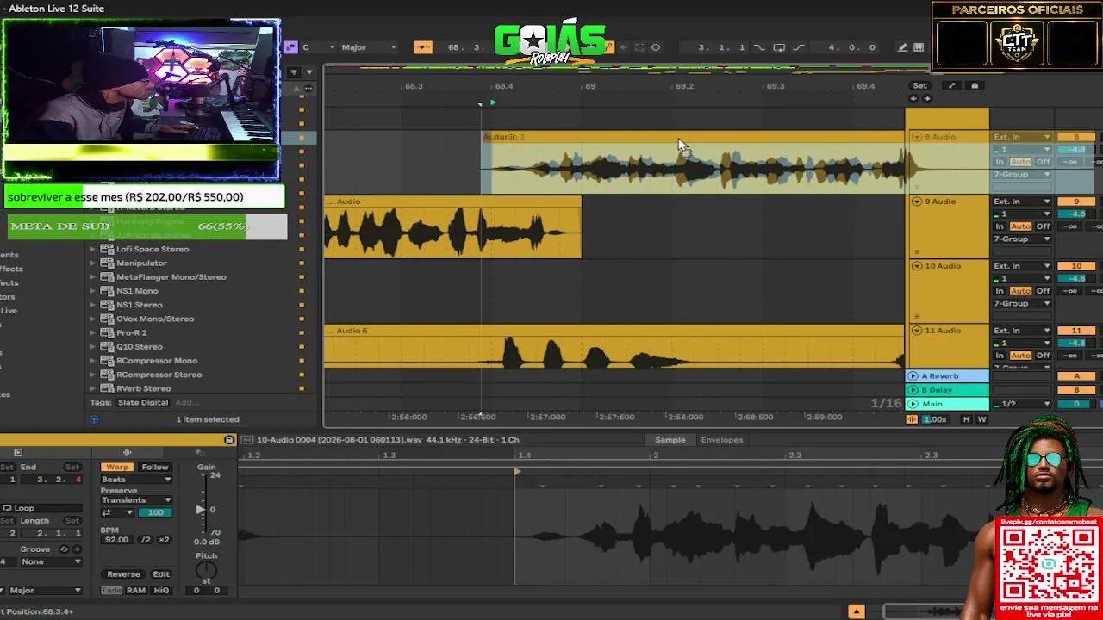Open the clip launch panel tab
The height and width of the screenshot is (620, 1103).
coord(18,452)
